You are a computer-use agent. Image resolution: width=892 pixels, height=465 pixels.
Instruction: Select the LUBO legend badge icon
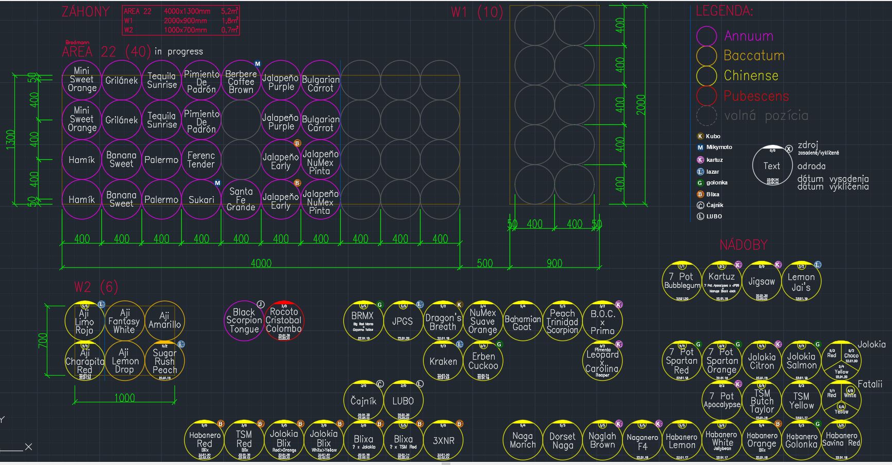(700, 216)
